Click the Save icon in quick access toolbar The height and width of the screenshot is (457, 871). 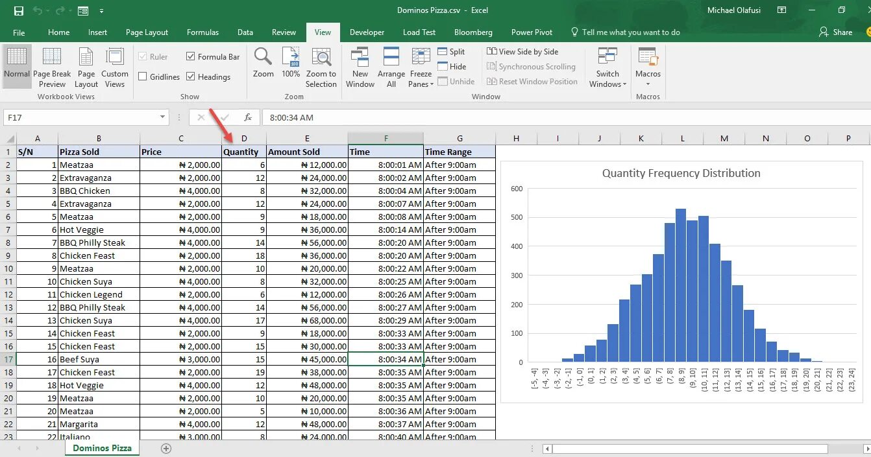[x=18, y=11]
